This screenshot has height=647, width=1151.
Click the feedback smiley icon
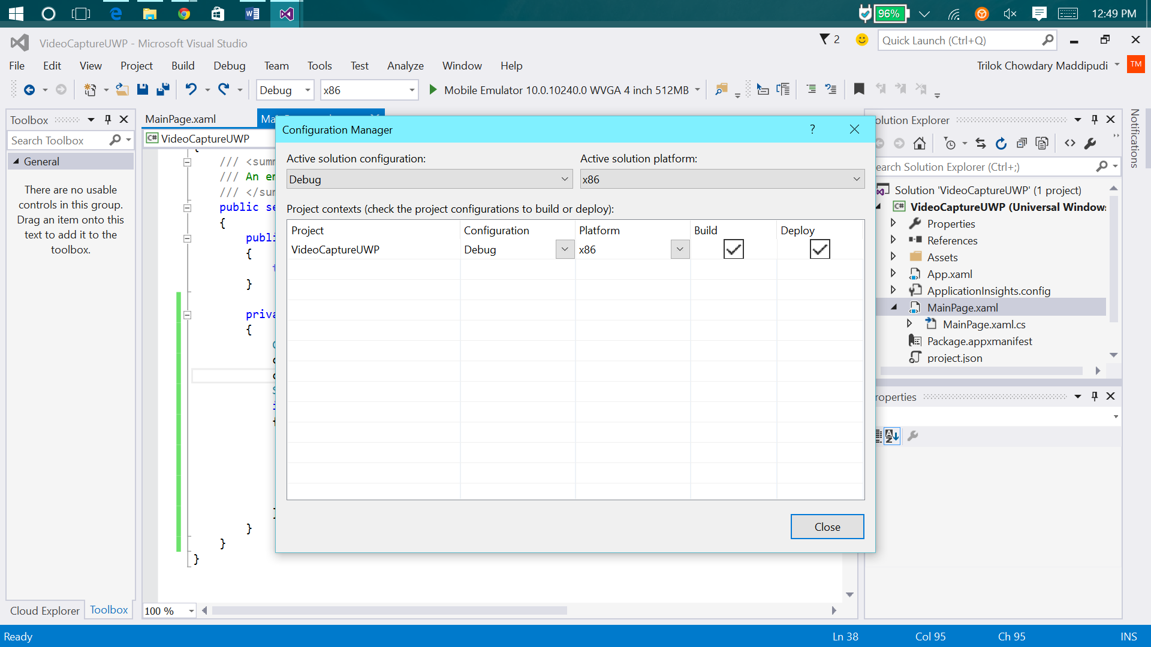(x=861, y=40)
